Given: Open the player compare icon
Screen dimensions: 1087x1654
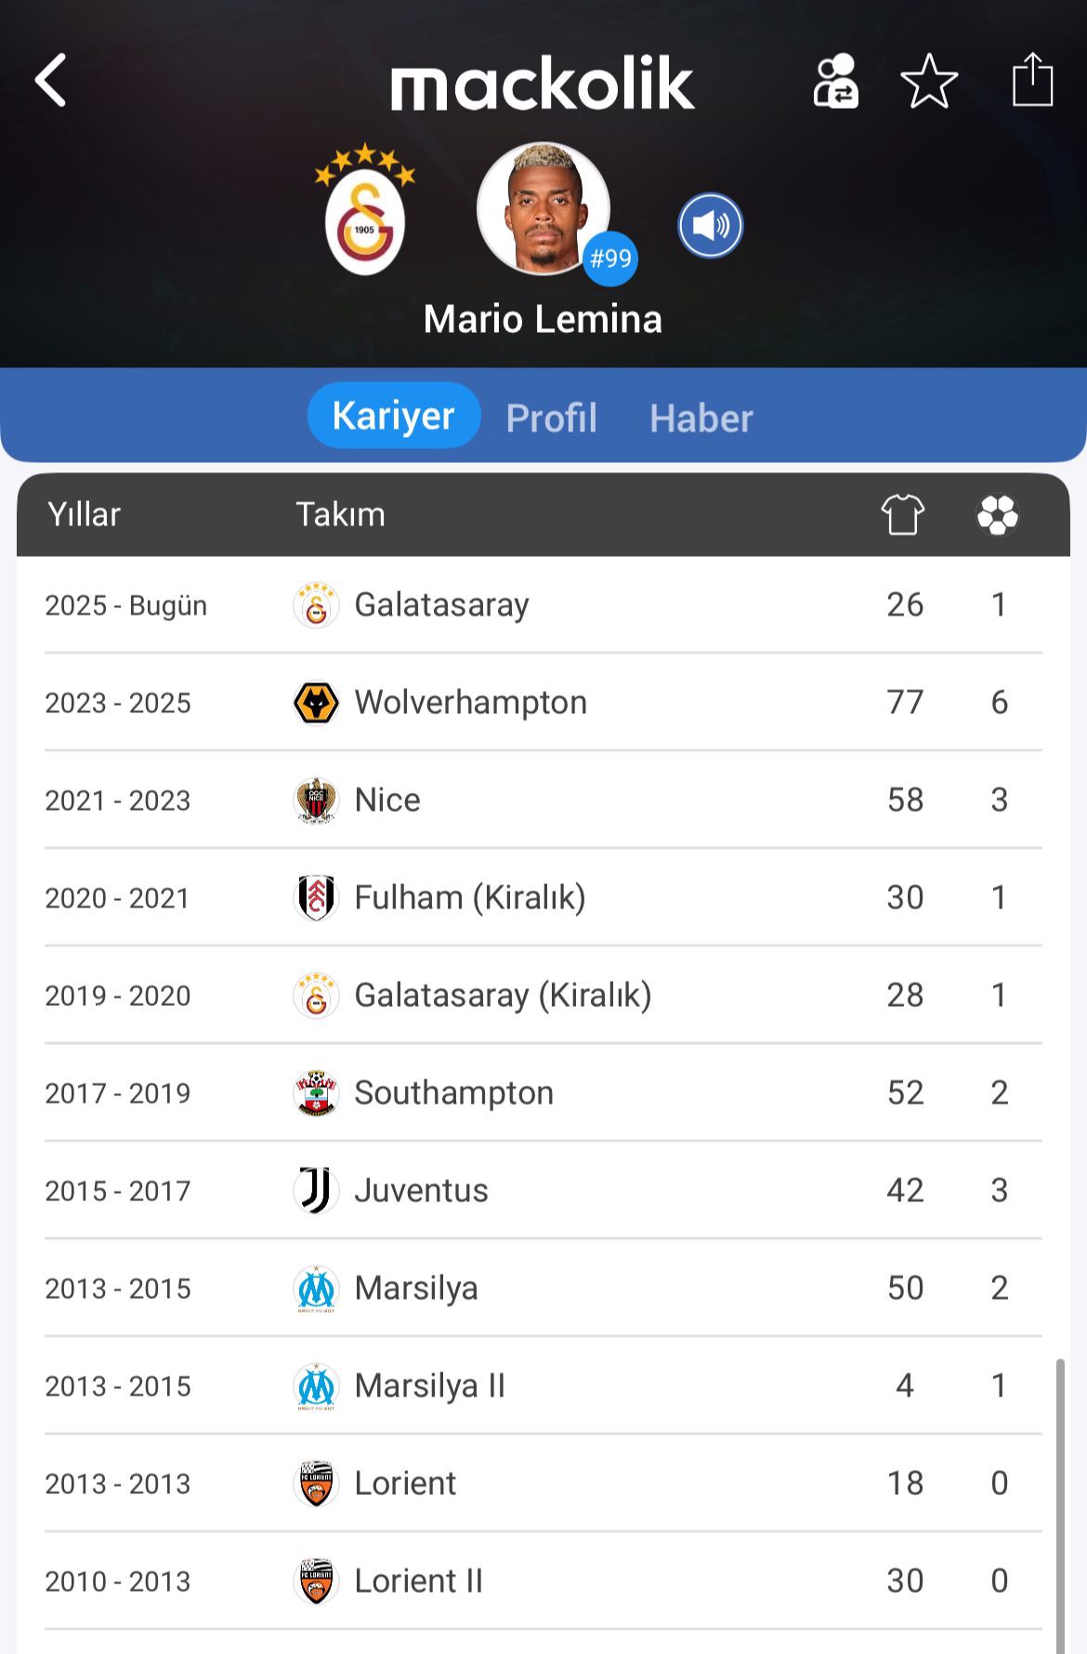Looking at the screenshot, I should (835, 82).
